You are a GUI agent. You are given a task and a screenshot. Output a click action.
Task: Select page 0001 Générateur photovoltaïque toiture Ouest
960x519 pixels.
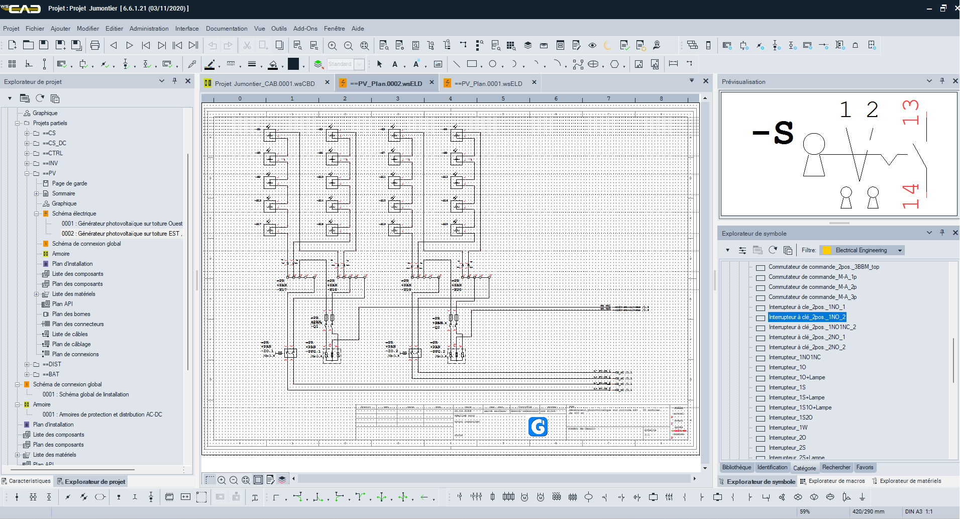pos(122,224)
